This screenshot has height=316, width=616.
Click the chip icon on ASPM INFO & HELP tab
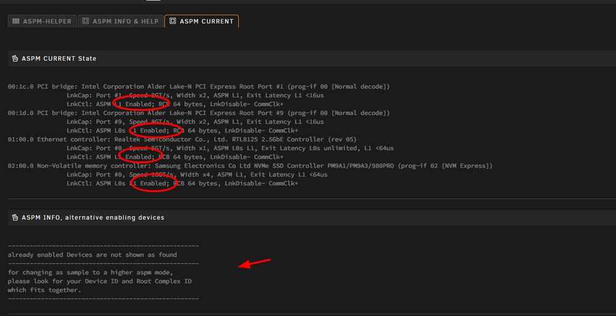(x=85, y=21)
